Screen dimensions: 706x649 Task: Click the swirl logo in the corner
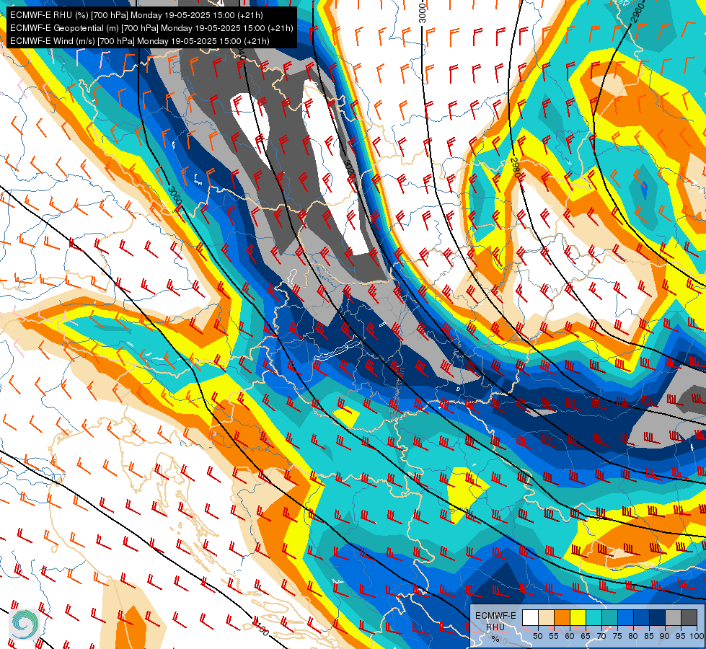point(25,624)
